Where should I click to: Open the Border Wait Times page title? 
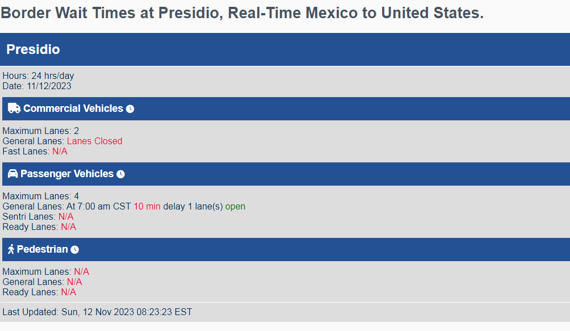click(241, 12)
